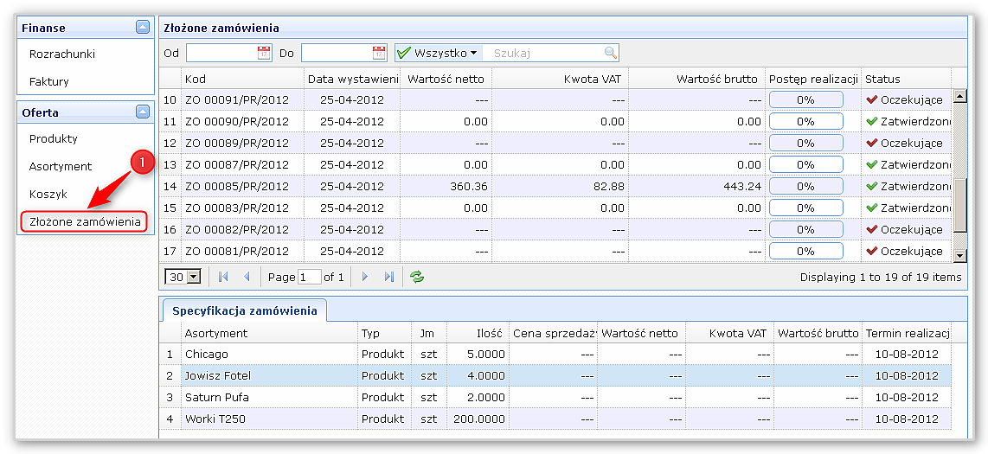988x454 pixels.
Task: Go to next page of orders
Action: (x=365, y=278)
